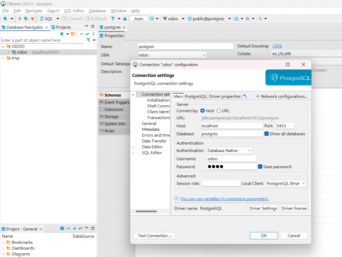
Task: Click the Search magnifier icon in toolbar
Action: 260,19
